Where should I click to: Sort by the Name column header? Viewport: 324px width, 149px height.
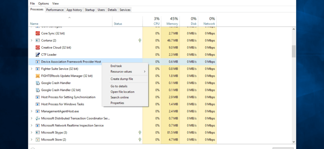(70, 21)
